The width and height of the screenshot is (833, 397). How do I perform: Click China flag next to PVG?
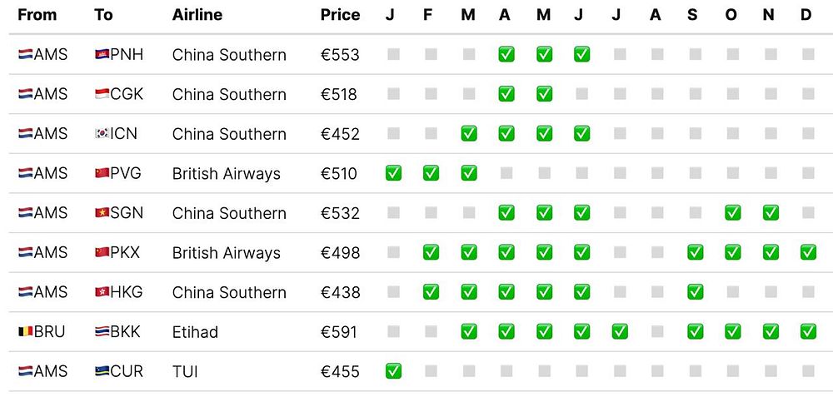(x=102, y=174)
